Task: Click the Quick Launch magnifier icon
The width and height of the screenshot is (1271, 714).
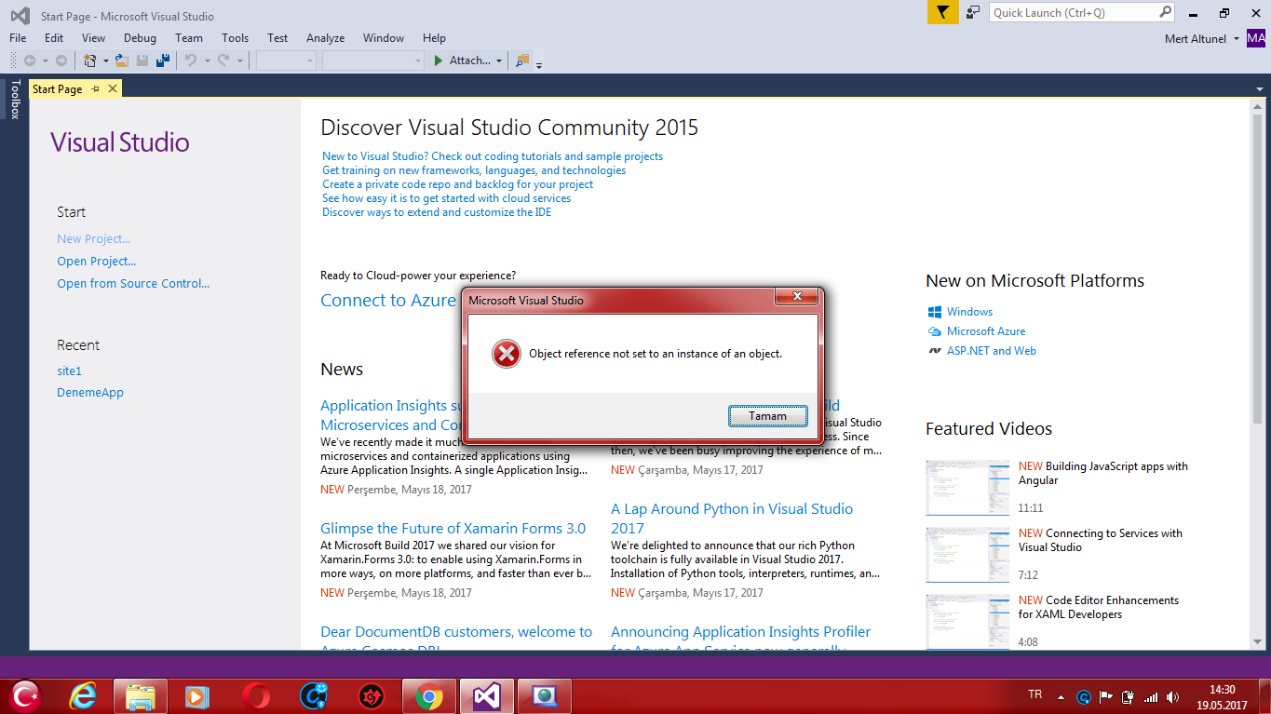Action: tap(1165, 12)
